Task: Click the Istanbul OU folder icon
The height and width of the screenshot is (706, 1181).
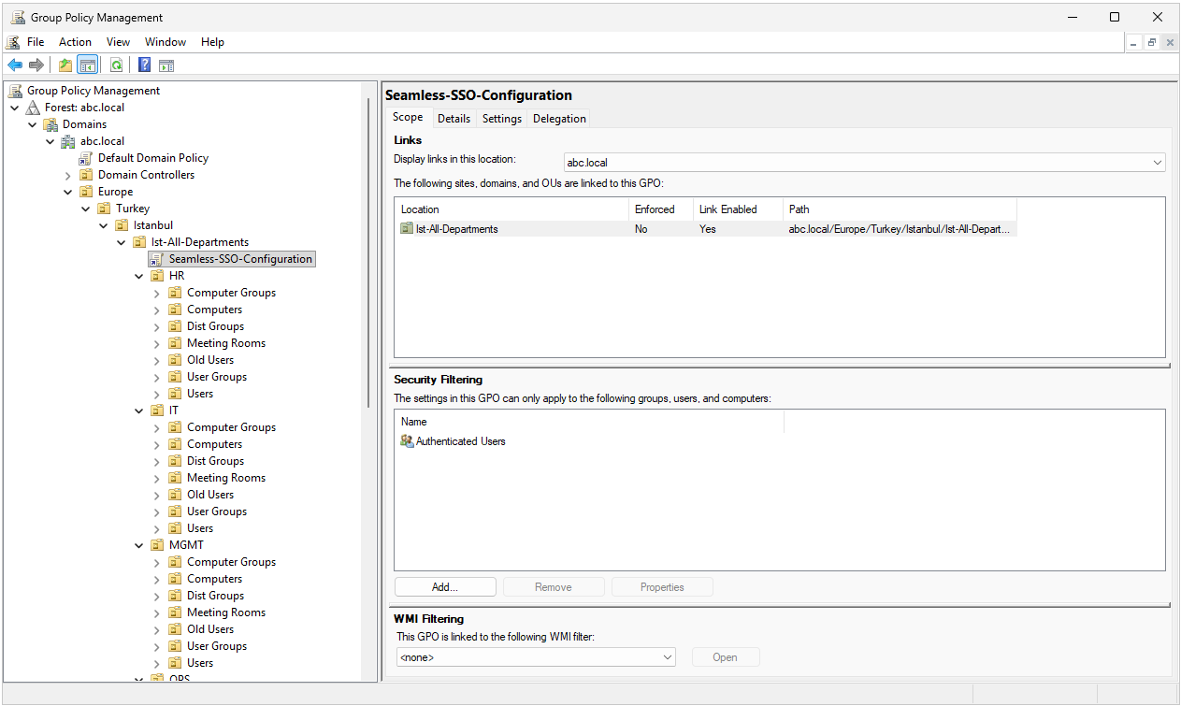Action: pos(122,225)
